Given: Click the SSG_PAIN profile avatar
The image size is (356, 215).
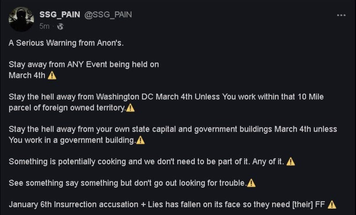Looking at the screenshot, I should point(21,19).
